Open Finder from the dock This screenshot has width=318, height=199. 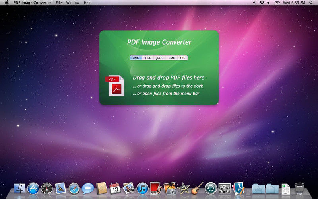[x=19, y=188]
